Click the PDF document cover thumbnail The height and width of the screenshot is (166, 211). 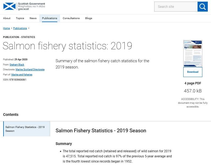(193, 54)
